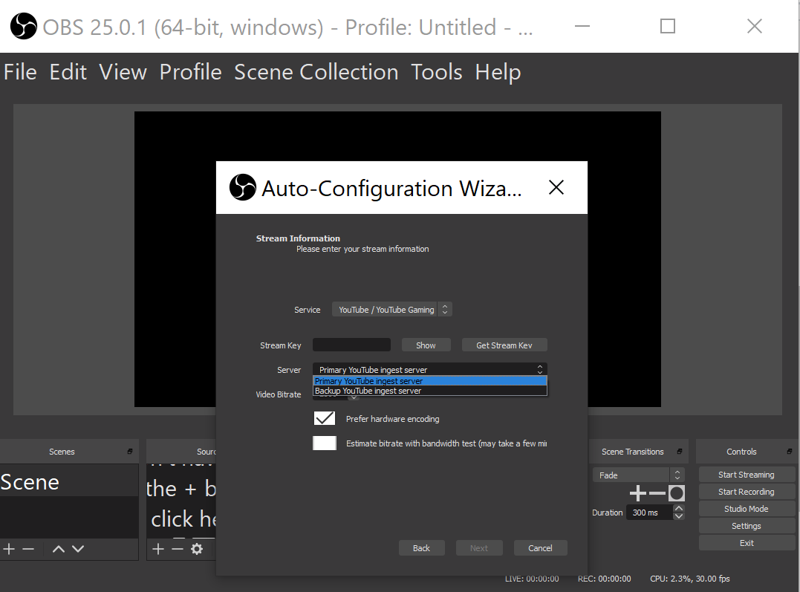Add a new source with plus icon

click(x=158, y=549)
